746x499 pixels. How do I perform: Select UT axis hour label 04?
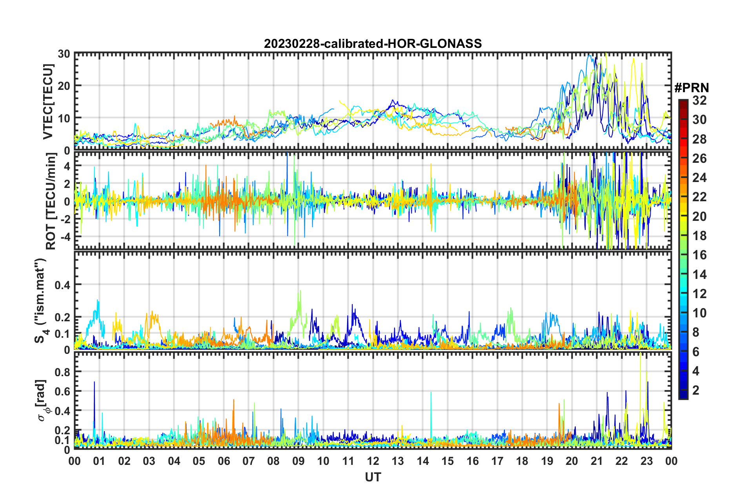pyautogui.click(x=174, y=461)
